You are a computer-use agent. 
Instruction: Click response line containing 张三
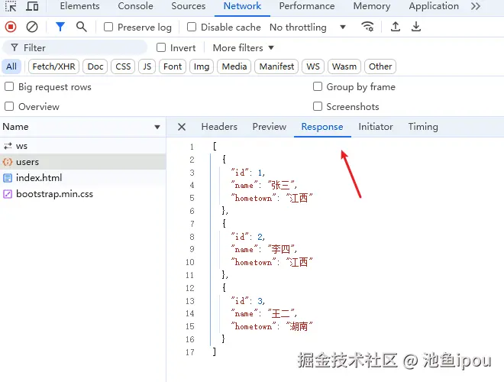pos(264,185)
